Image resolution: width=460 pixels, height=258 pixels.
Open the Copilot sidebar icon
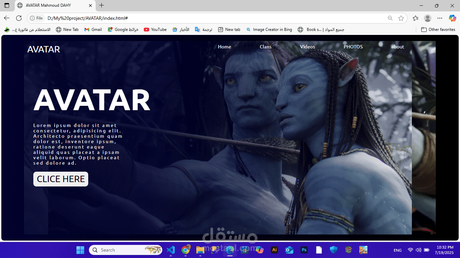pos(452,18)
